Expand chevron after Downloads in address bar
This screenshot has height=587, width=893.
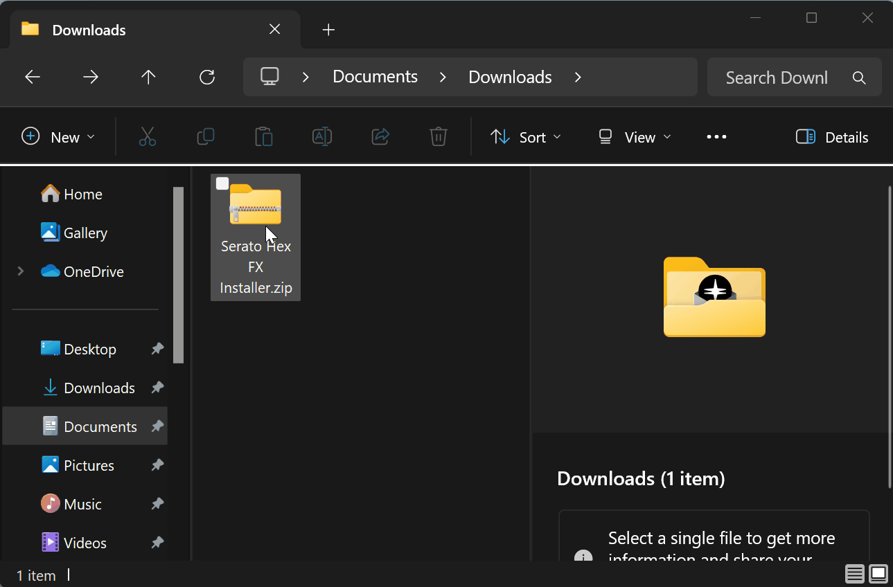click(578, 77)
